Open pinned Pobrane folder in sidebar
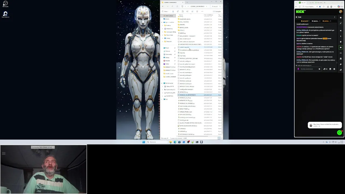Viewport: 345px width, 194px height. (x=168, y=51)
